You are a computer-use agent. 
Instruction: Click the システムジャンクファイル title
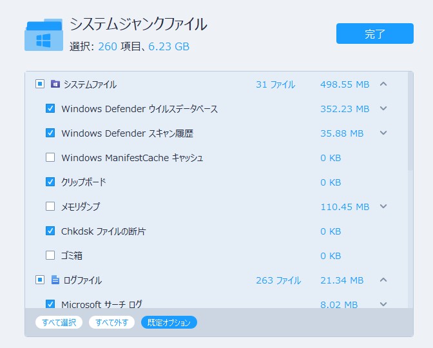[138, 24]
